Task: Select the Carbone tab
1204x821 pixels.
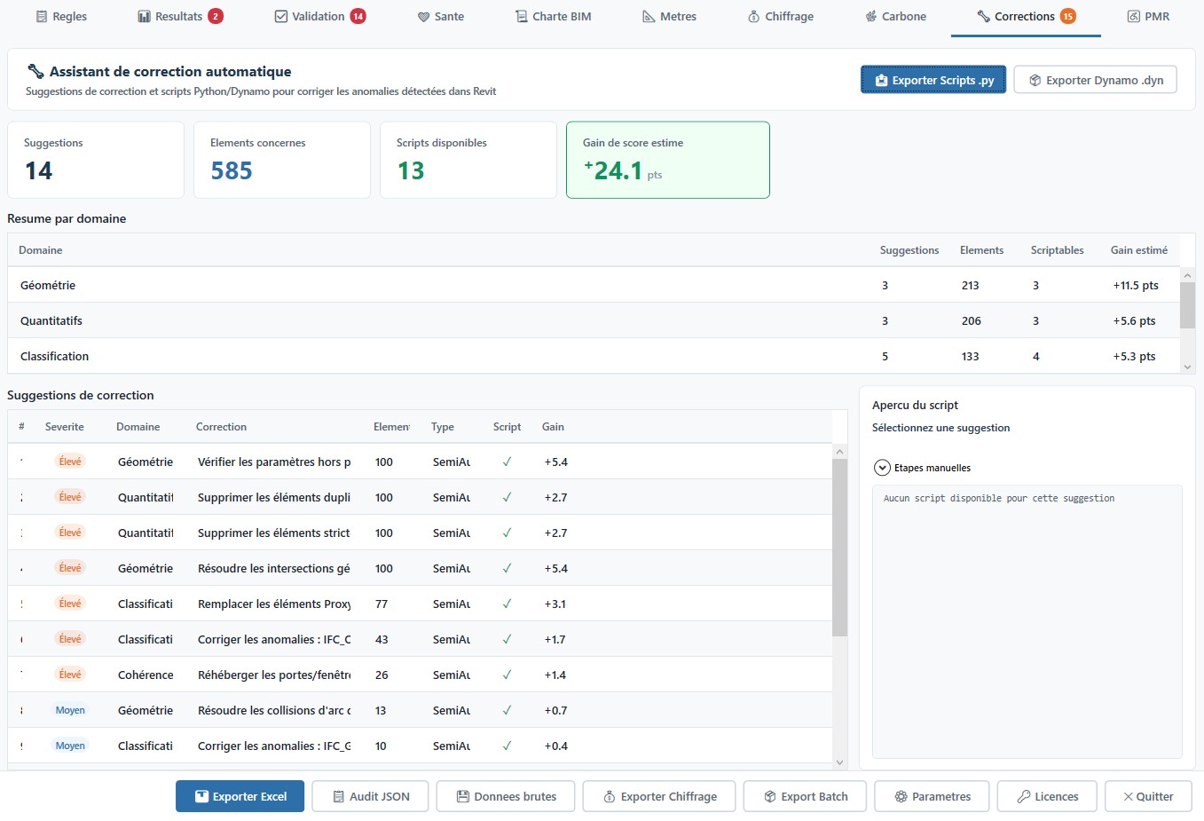Action: tap(896, 17)
